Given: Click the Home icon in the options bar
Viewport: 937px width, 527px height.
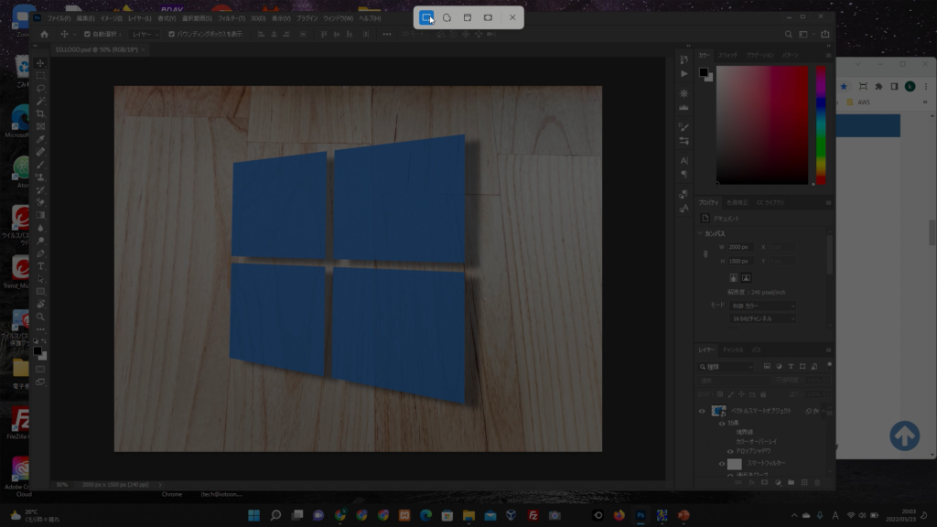Looking at the screenshot, I should [44, 35].
